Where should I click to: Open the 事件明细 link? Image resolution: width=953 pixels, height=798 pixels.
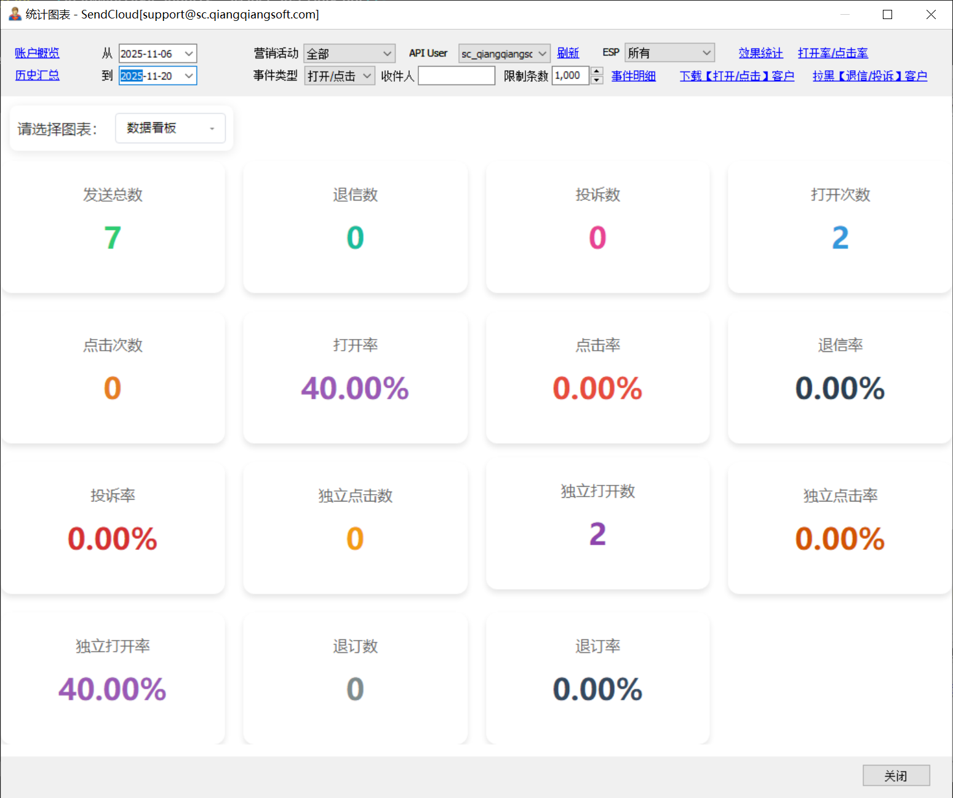(x=633, y=76)
